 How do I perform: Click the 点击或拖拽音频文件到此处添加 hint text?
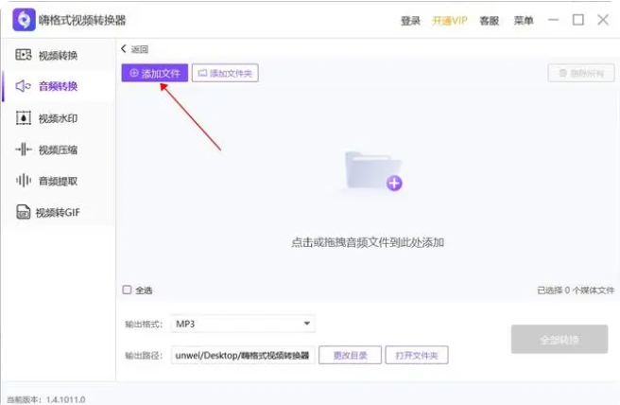(368, 242)
